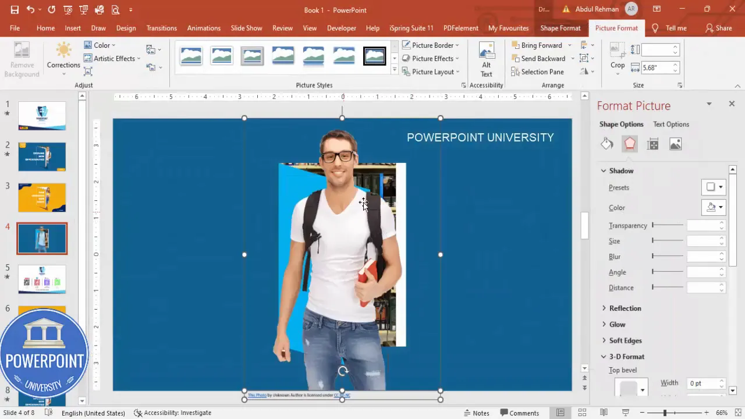The width and height of the screenshot is (745, 419).
Task: Switch to the Animations tab
Action: (204, 28)
